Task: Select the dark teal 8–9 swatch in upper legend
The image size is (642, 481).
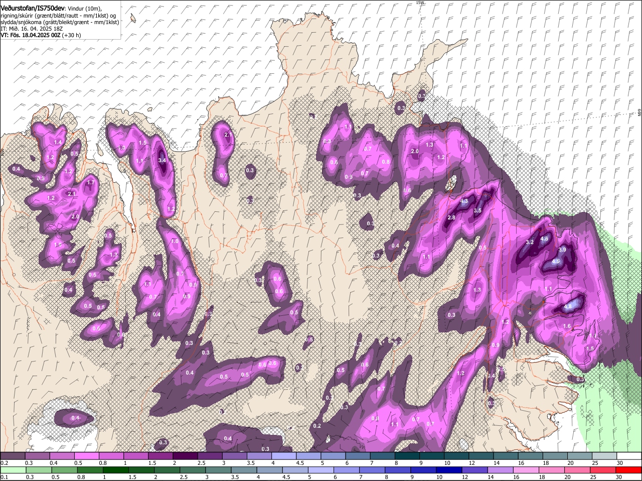Action: click(407, 455)
